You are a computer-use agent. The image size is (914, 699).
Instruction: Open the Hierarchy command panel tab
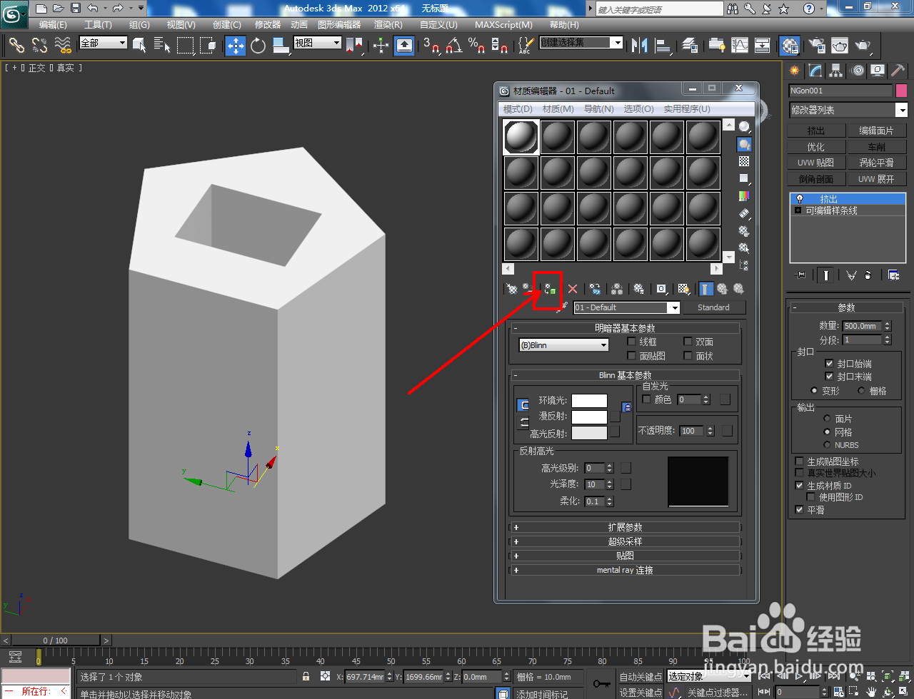[x=837, y=71]
